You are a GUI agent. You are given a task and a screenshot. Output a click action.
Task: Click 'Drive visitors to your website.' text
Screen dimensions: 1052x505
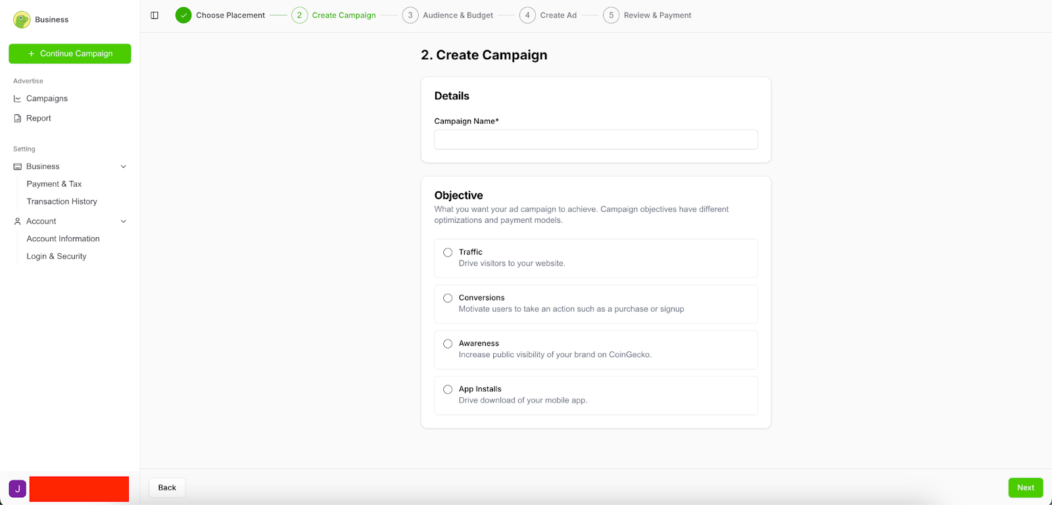[512, 264]
